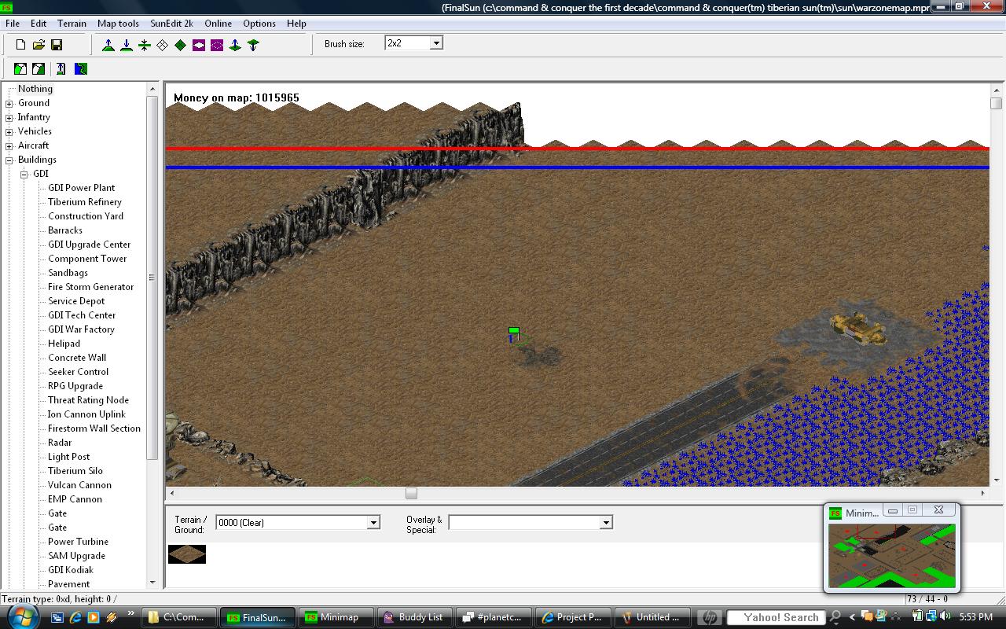Select lower single tile tool
Screen dimensions: 1006x629
pyautogui.click(x=253, y=45)
